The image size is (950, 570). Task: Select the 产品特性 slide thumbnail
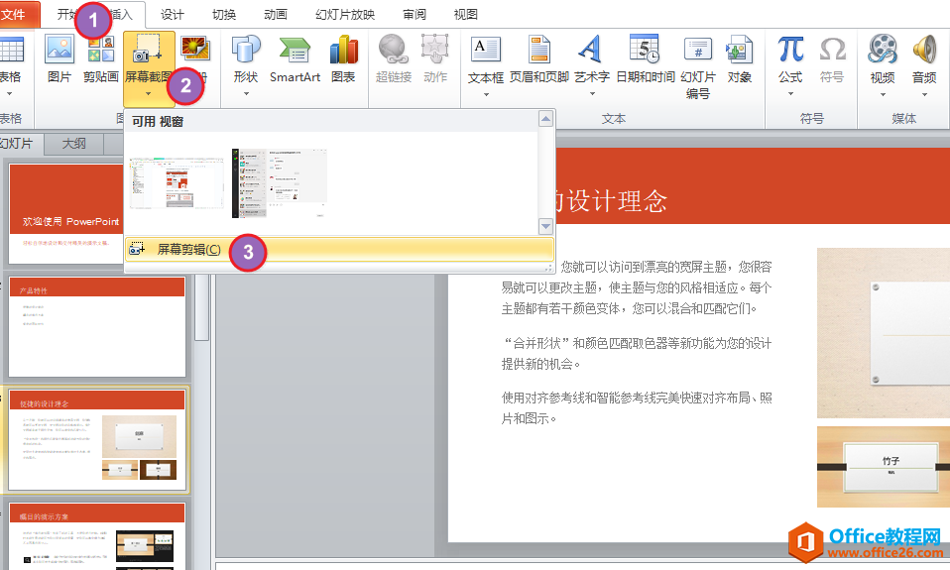click(97, 327)
